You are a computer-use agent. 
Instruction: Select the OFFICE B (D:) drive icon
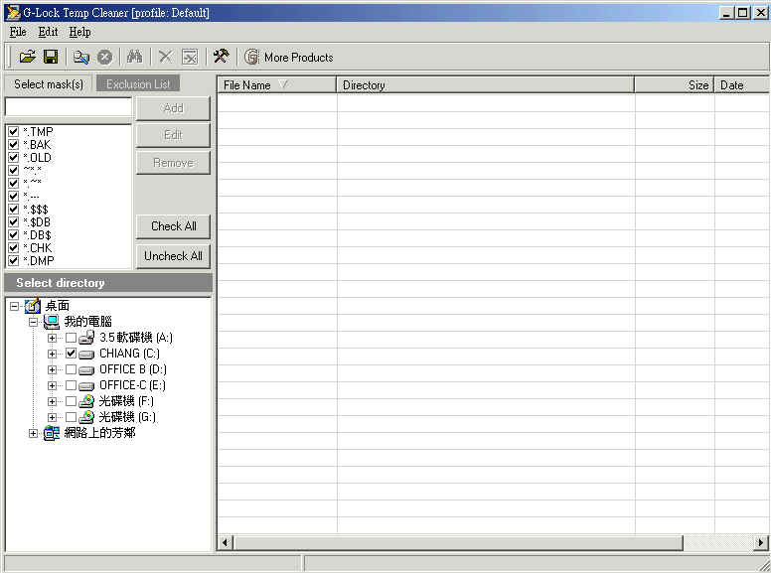tap(86, 370)
